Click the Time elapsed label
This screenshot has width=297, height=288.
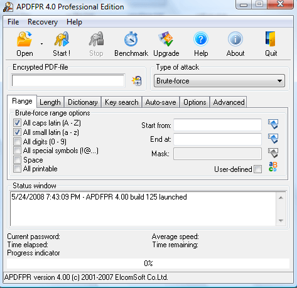(x=28, y=245)
